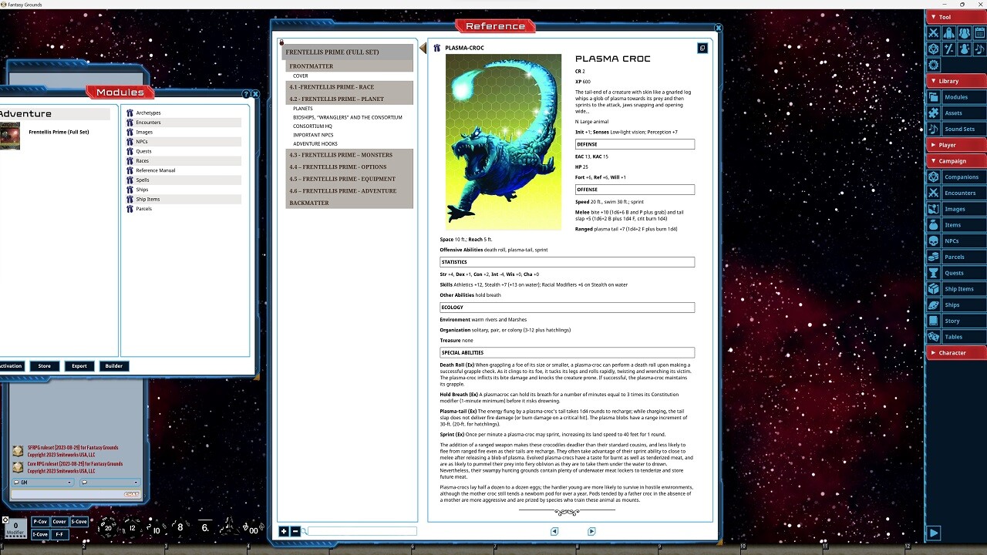Open the campaign Tables panel
Image resolution: width=987 pixels, height=555 pixels.
(x=960, y=336)
